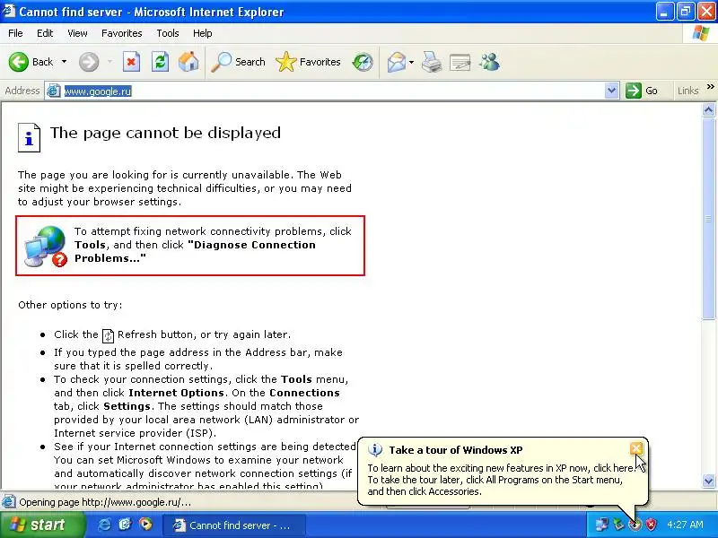The height and width of the screenshot is (538, 718).
Task: Click the Print toolbar icon
Action: 432,62
